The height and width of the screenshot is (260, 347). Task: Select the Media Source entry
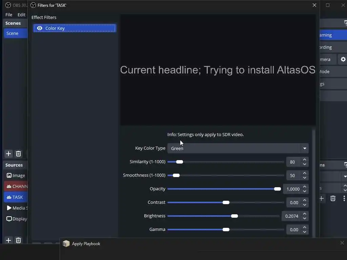tap(16, 208)
